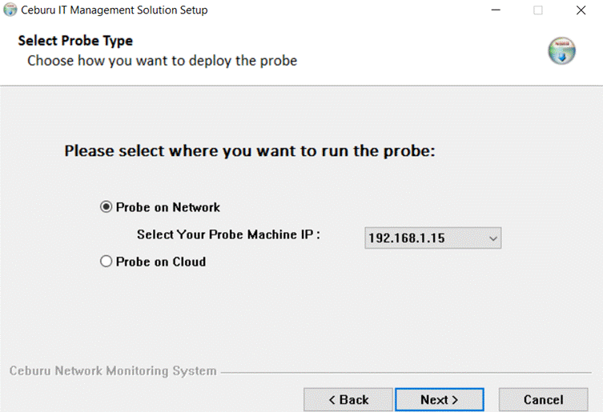
Task: Click the 'Probe on Network' label text
Action: point(168,207)
